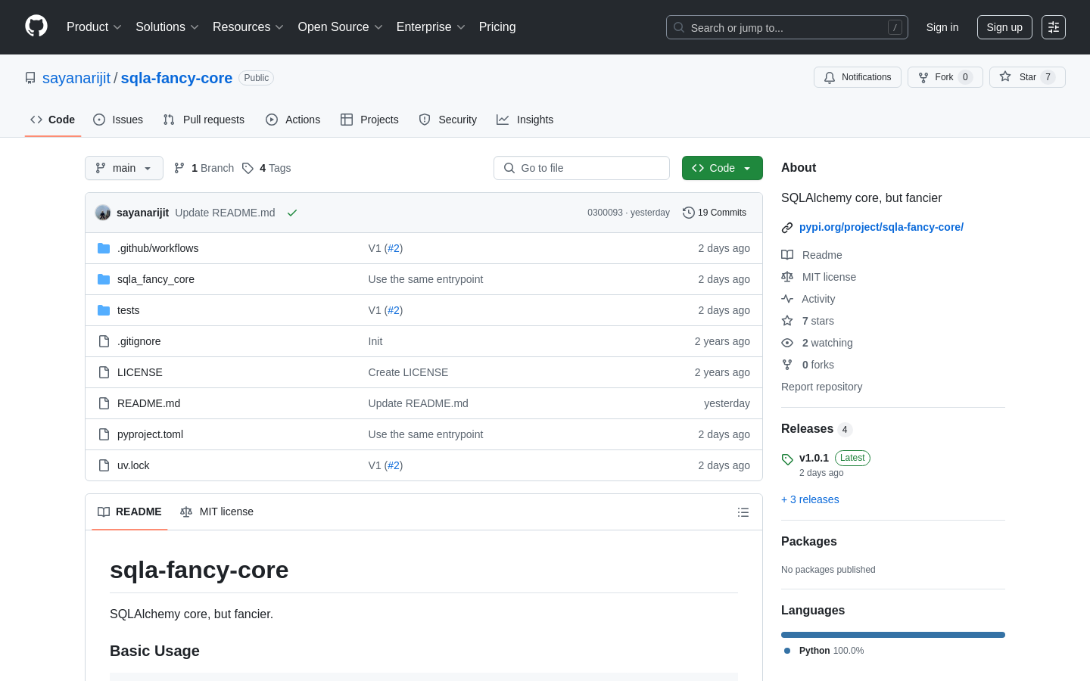This screenshot has height=681, width=1090.
Task: Open the Releases heading link
Action: (x=817, y=429)
